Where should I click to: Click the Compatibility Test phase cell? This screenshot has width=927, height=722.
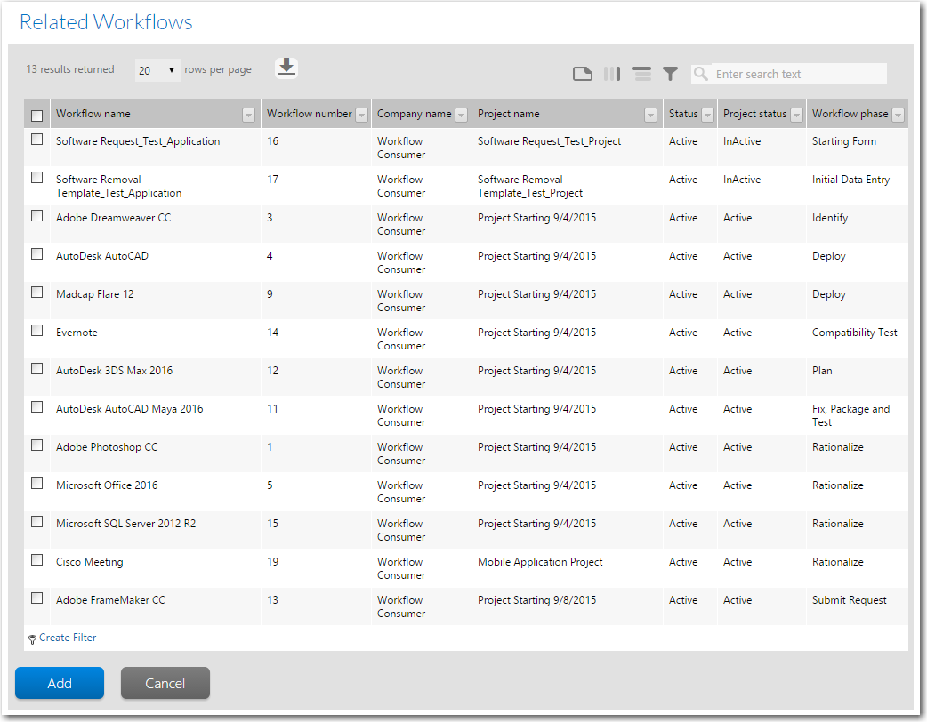854,333
